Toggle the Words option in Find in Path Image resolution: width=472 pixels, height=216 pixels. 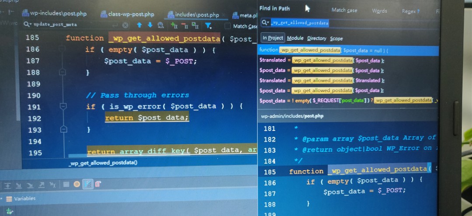click(379, 11)
